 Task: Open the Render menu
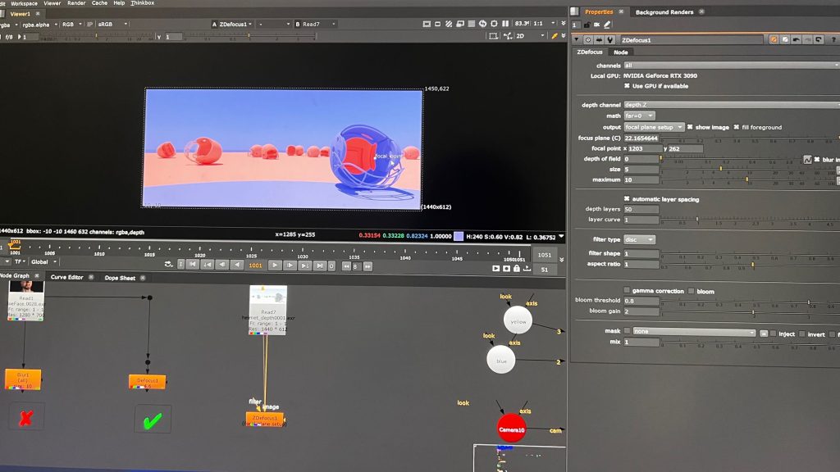[76, 3]
